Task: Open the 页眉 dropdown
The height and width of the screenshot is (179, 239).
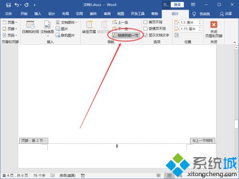Action: pyautogui.click(x=10, y=22)
